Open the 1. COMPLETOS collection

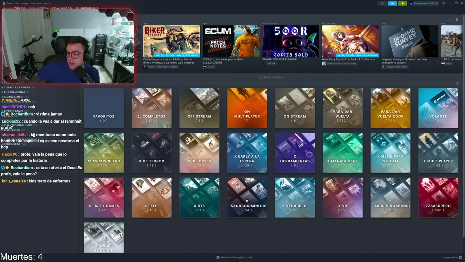coord(151,108)
